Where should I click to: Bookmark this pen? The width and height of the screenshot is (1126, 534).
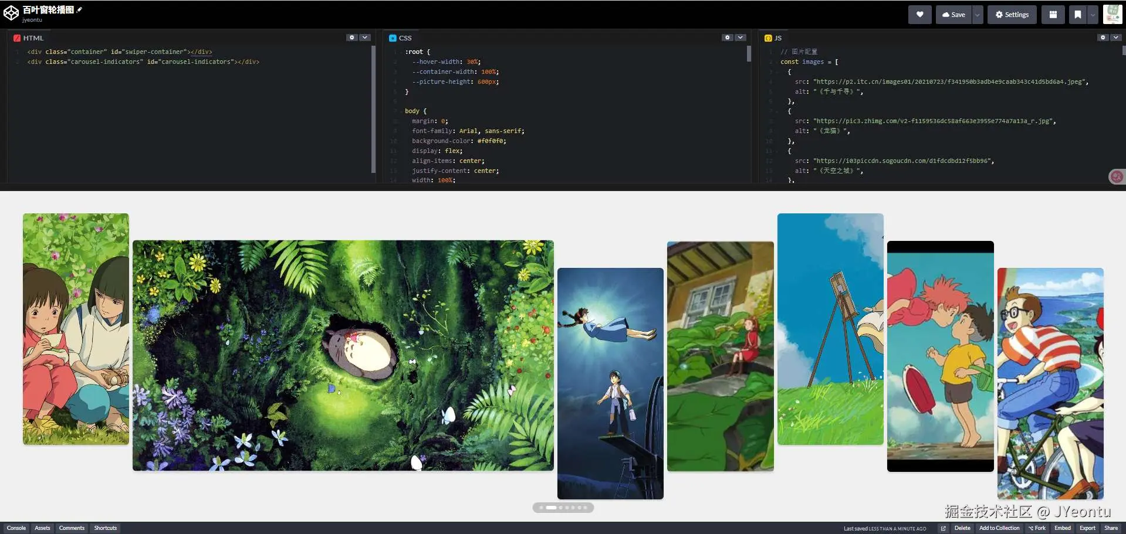point(1078,15)
